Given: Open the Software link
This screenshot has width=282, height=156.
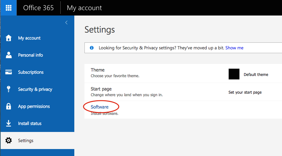Looking at the screenshot, I should [x=99, y=107].
